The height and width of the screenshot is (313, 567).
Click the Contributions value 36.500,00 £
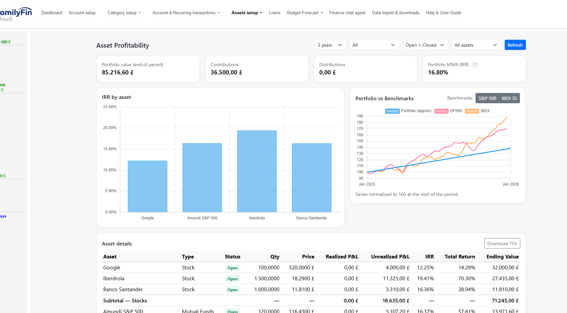[226, 72]
